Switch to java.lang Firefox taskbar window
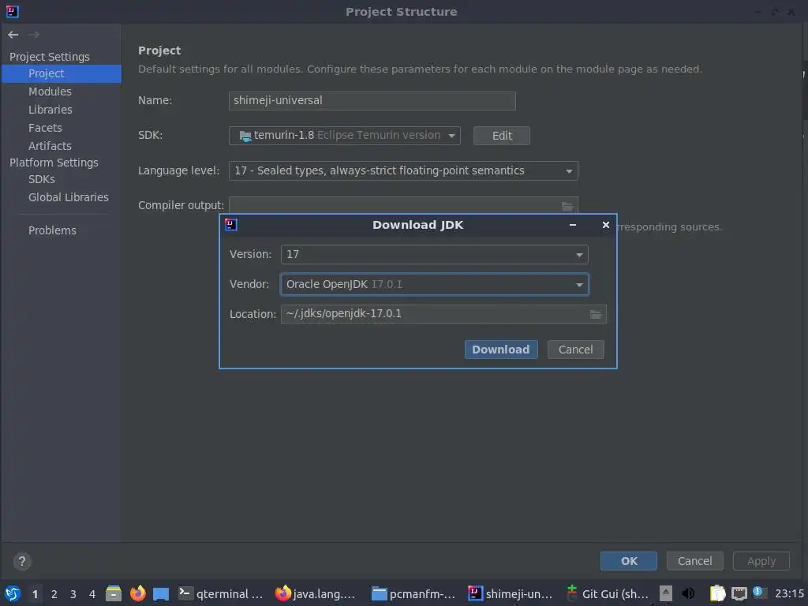The height and width of the screenshot is (606, 808). point(316,593)
